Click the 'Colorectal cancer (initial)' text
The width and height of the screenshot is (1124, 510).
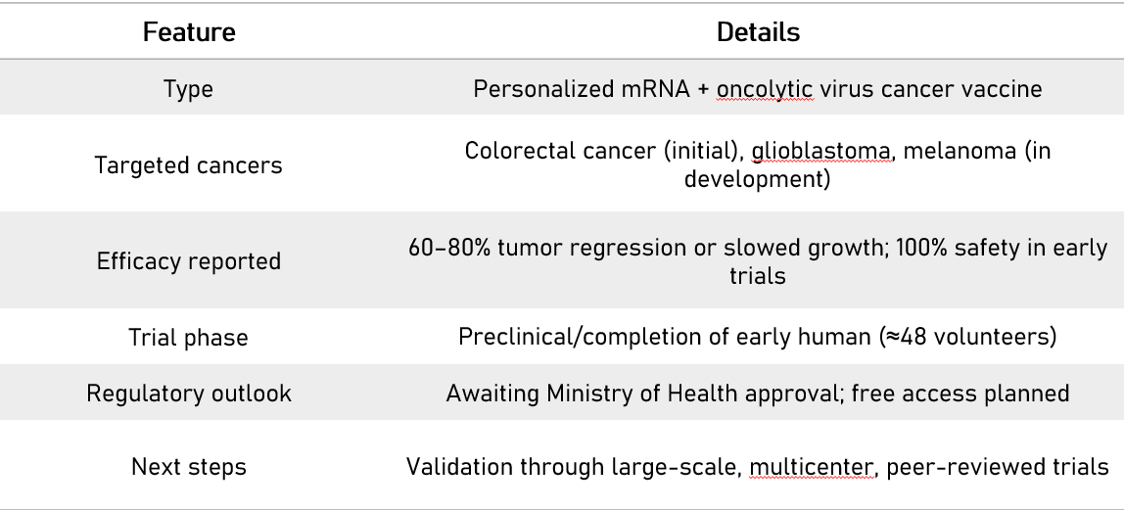point(598,151)
